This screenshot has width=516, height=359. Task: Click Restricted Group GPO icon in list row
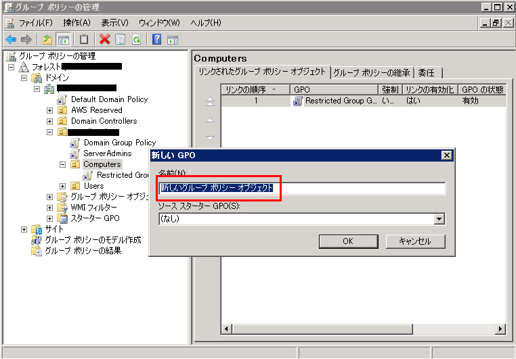click(x=298, y=101)
